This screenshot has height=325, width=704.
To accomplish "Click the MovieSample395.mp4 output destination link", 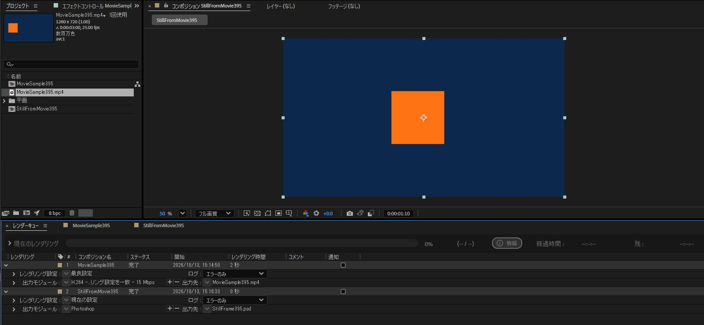I will click(236, 282).
